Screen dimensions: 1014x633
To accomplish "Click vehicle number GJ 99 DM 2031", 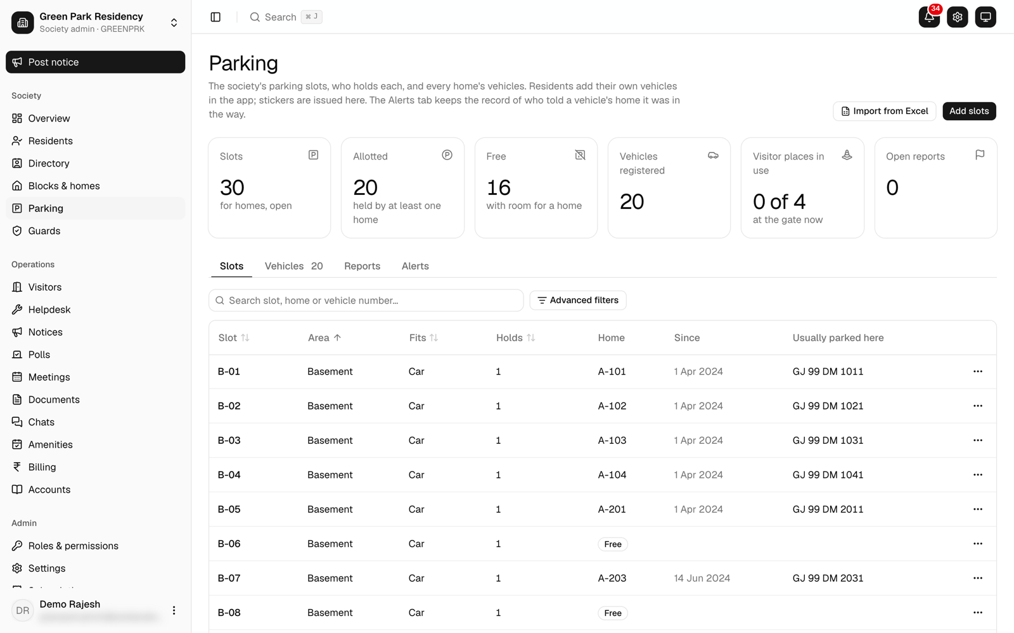I will click(x=828, y=579).
